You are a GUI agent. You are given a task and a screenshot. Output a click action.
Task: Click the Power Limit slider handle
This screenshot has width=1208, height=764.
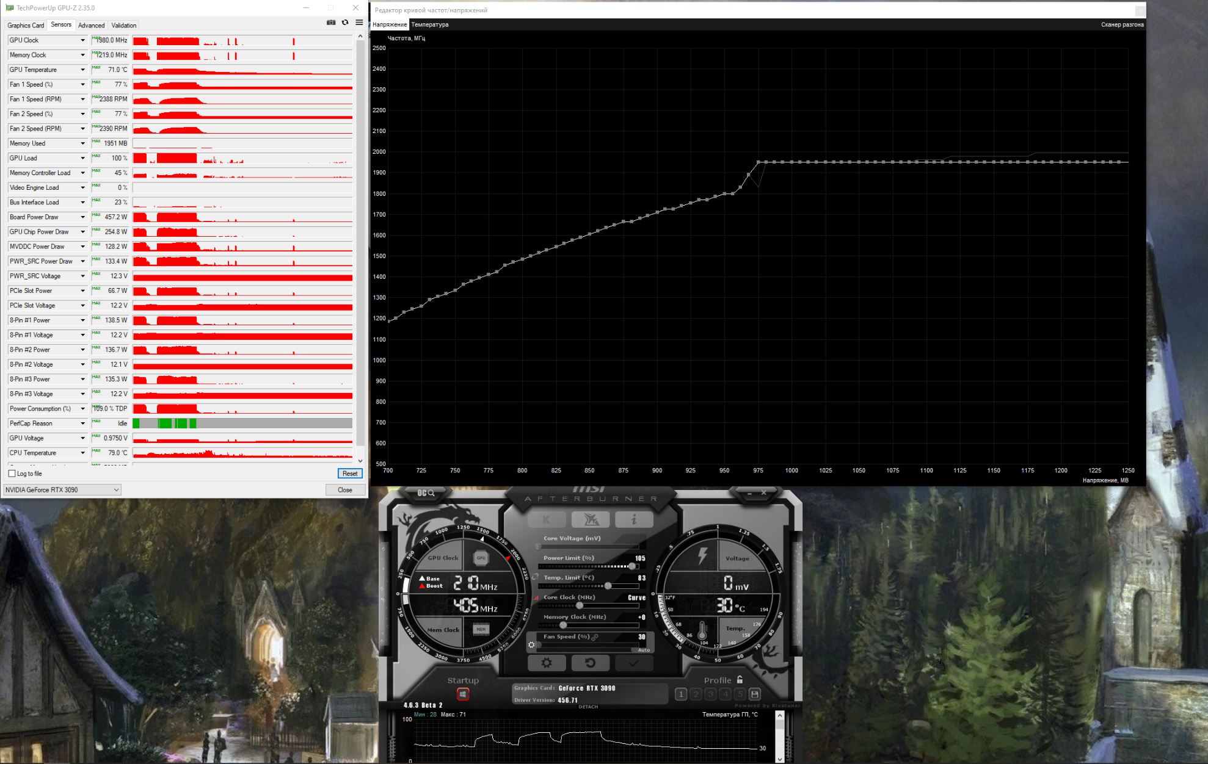coord(631,566)
